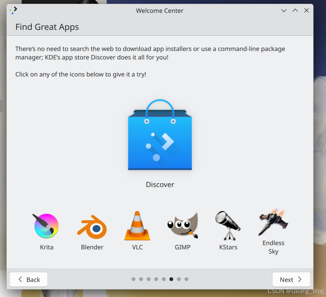Go to the Next page

[x=291, y=280]
